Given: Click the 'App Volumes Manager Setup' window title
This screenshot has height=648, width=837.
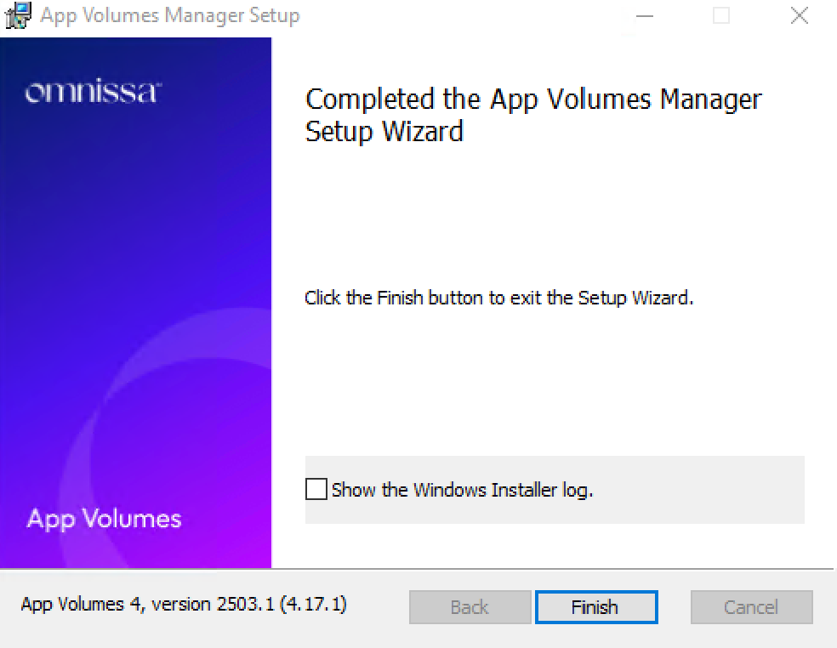Looking at the screenshot, I should coord(170,15).
